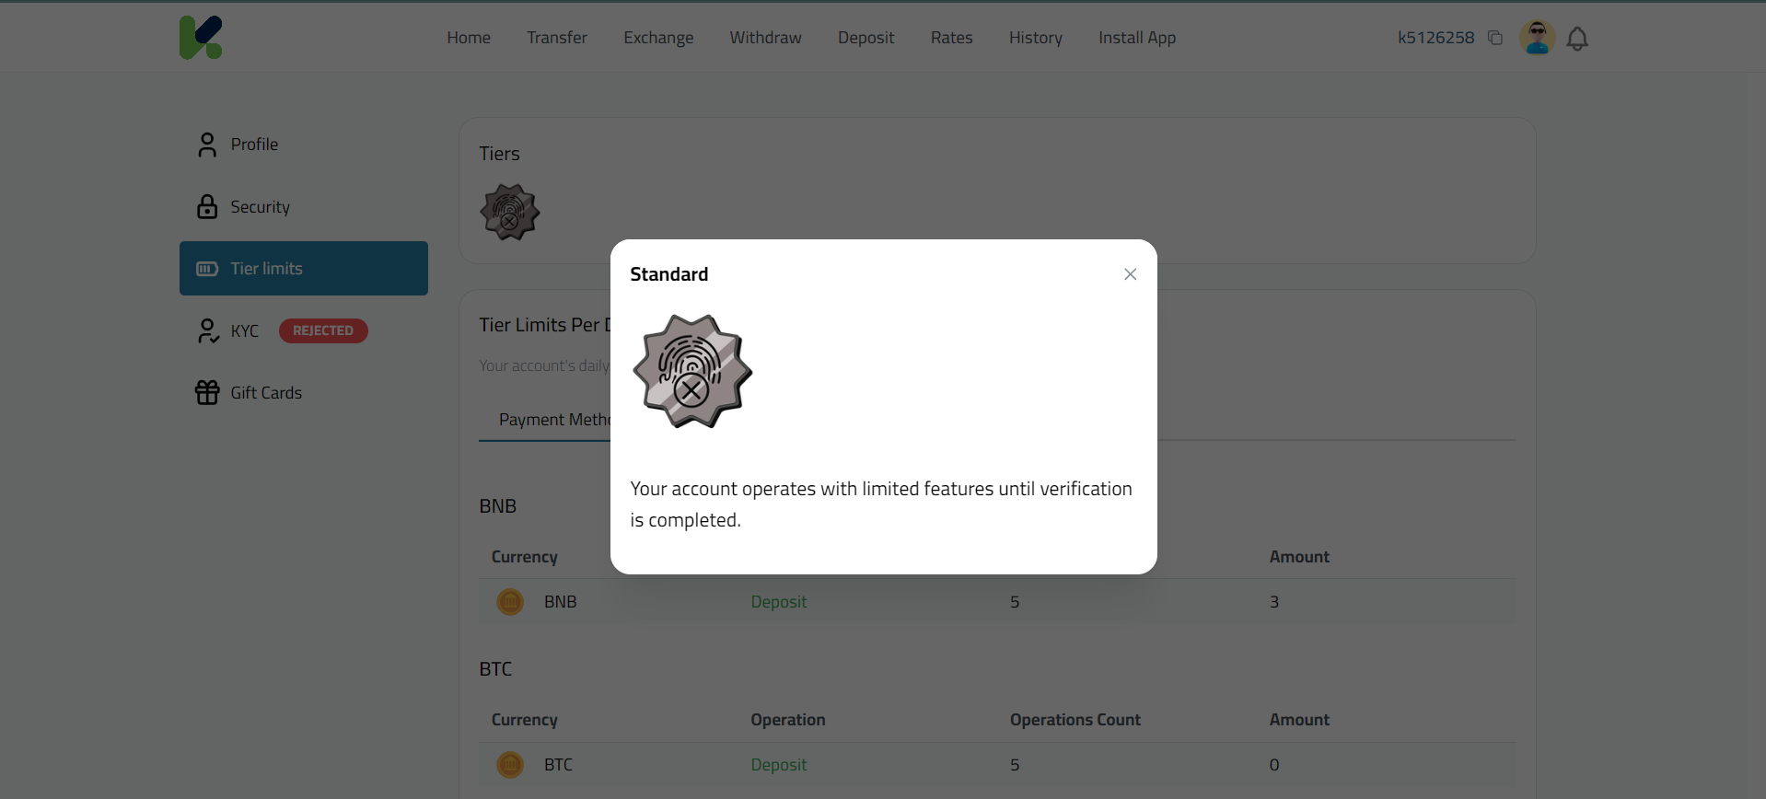Click the Profile person icon

click(x=207, y=145)
